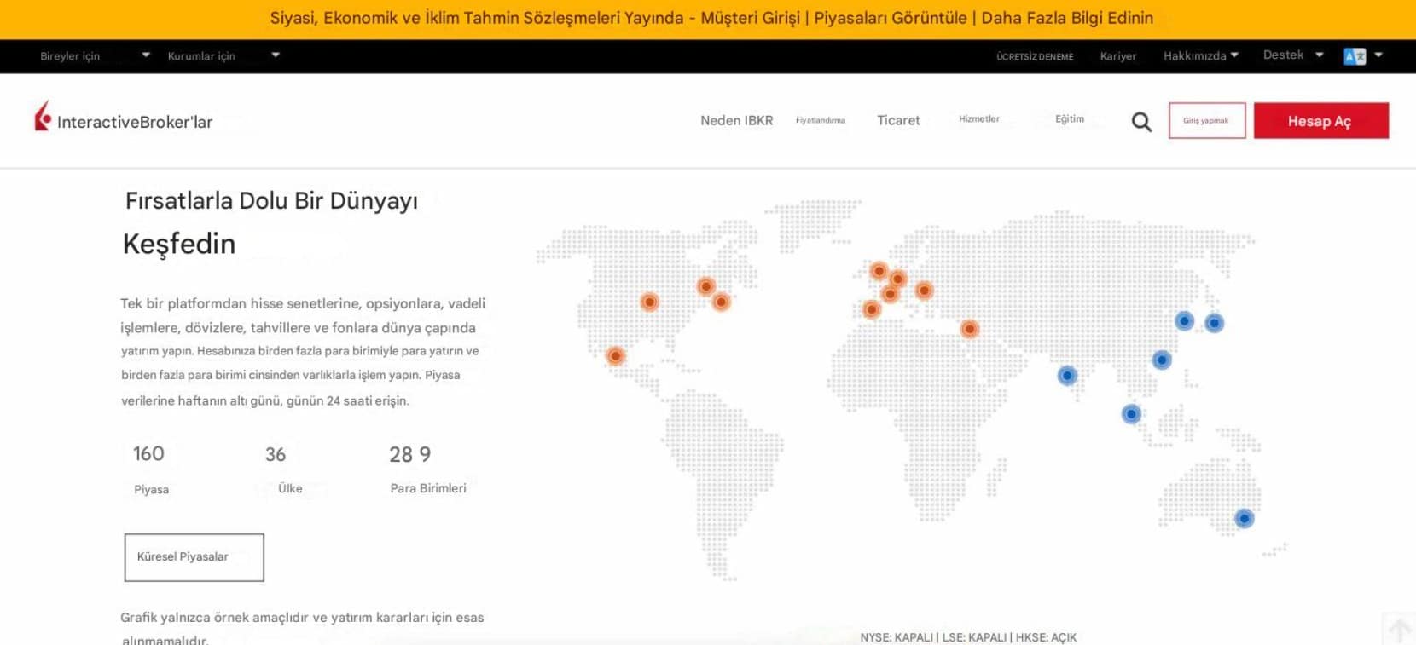This screenshot has width=1416, height=645.
Task: Select the Middle East orange map marker
Action: click(x=970, y=329)
